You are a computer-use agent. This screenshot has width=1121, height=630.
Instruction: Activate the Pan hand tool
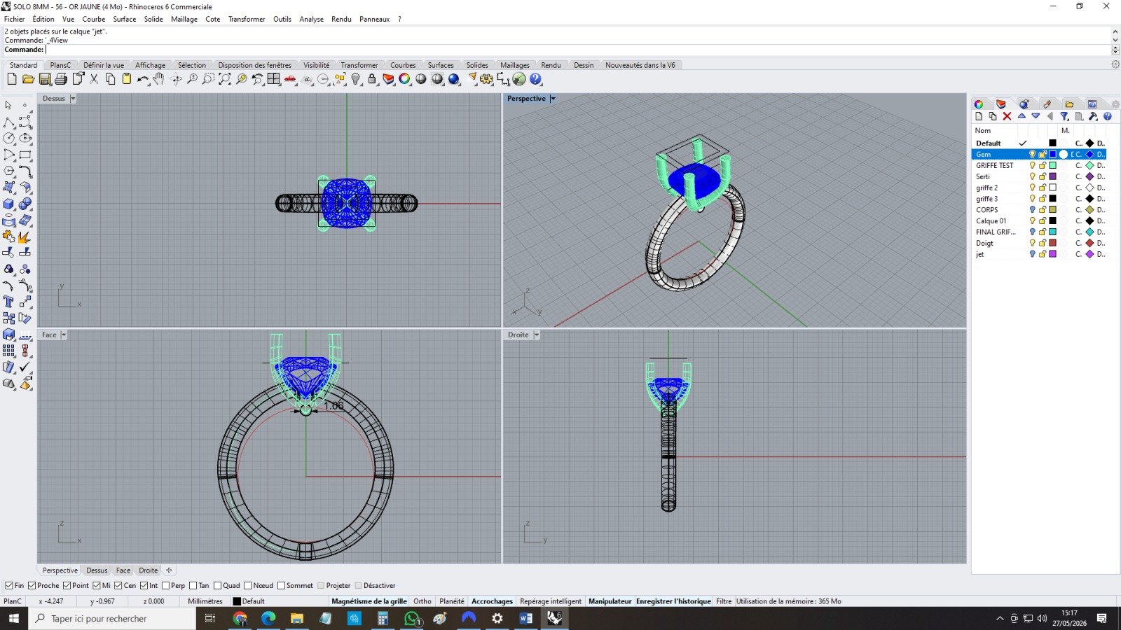(x=159, y=79)
